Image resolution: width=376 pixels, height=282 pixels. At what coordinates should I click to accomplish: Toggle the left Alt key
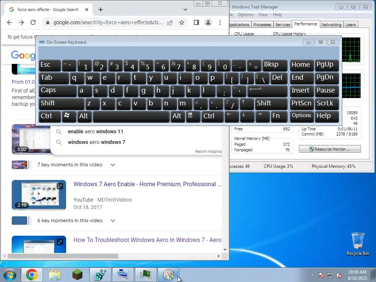pos(84,116)
